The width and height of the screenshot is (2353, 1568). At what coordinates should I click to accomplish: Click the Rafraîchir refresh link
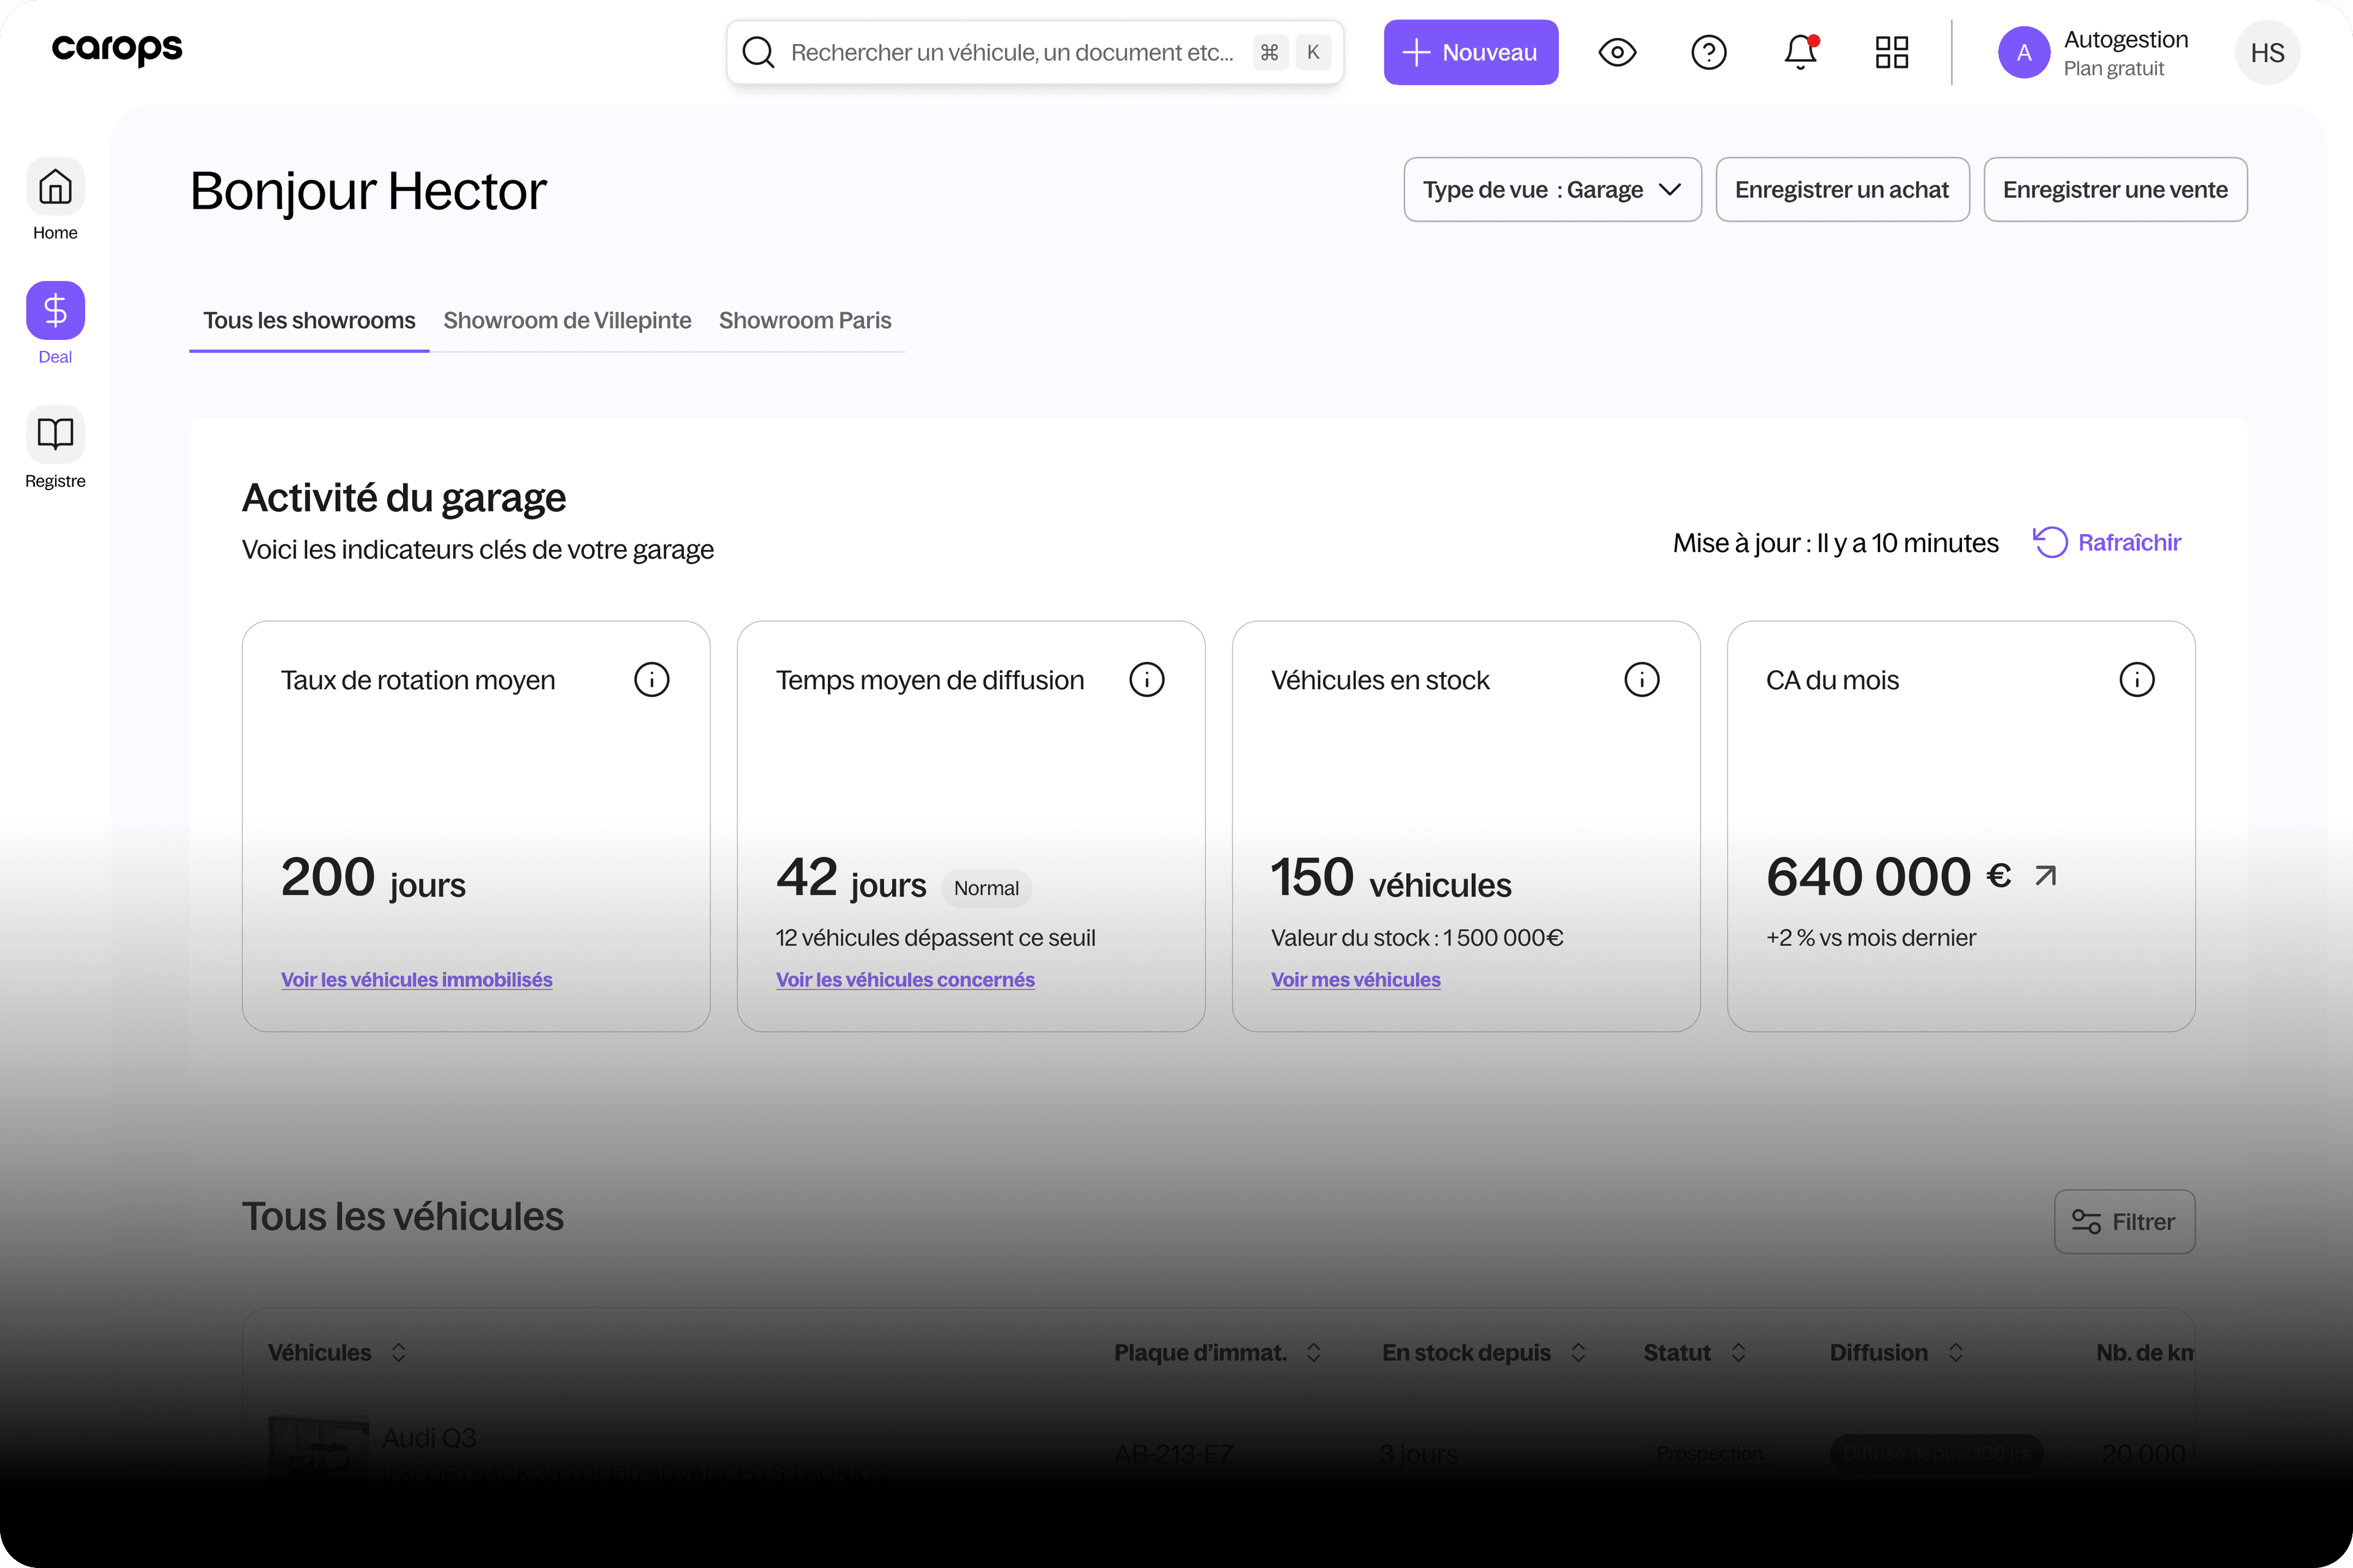point(2107,542)
